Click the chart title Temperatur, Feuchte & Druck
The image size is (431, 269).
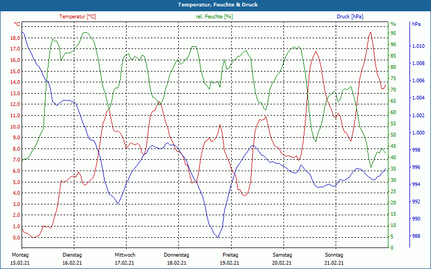coord(218,5)
